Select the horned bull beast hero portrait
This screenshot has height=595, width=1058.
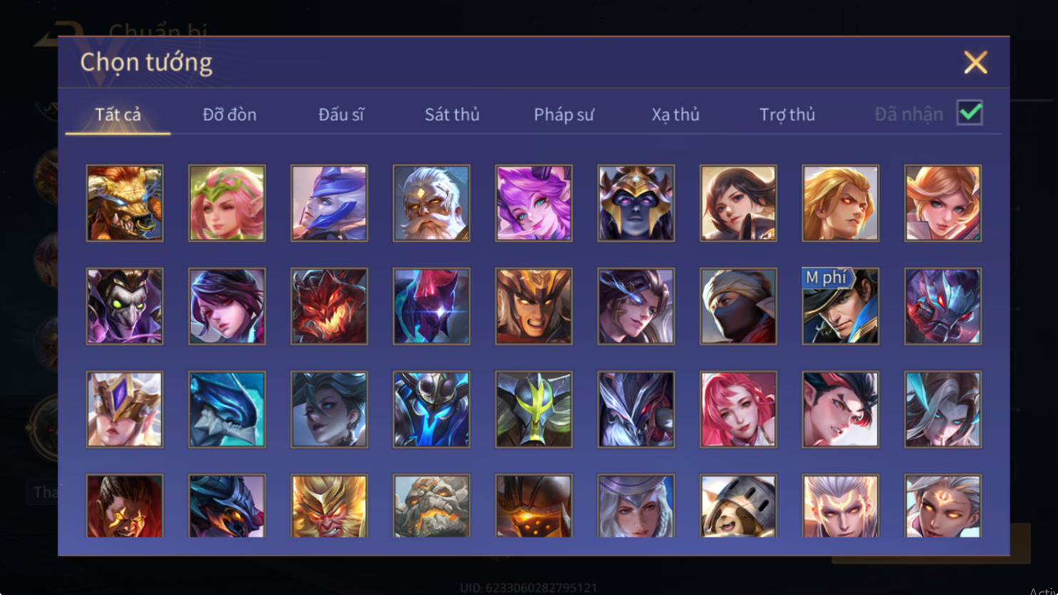point(125,203)
